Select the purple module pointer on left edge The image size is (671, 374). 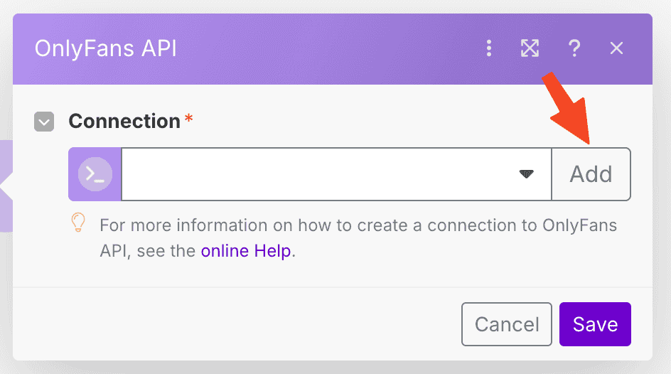pyautogui.click(x=6, y=186)
